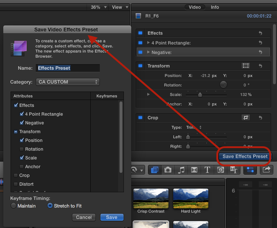Click the Save Effects Preset button
The height and width of the screenshot is (228, 277).
(245, 156)
